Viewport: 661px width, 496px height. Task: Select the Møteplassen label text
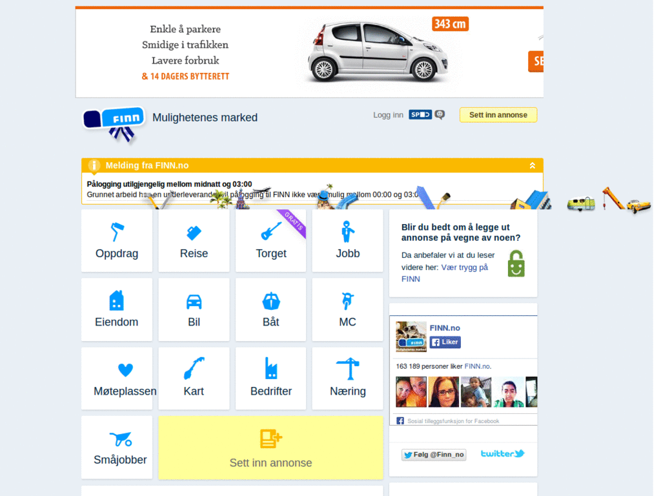click(x=125, y=391)
